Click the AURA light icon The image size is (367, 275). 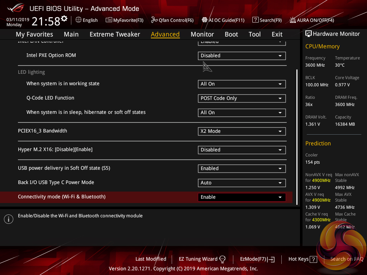click(x=292, y=20)
